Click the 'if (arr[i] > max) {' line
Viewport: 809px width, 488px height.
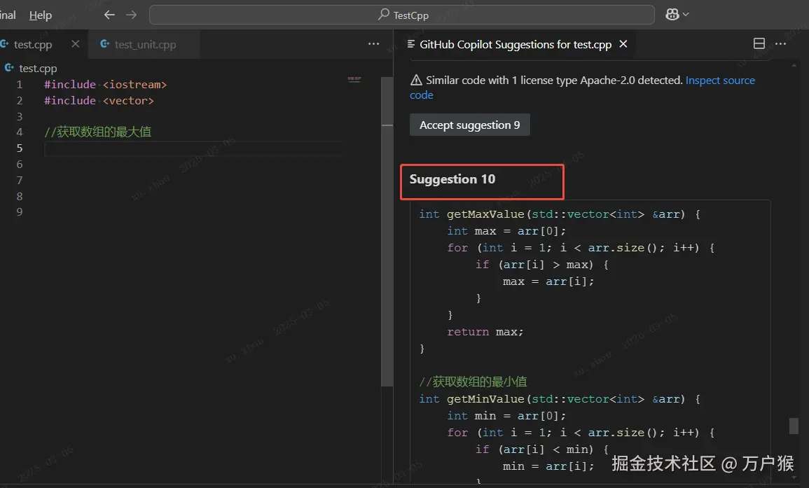coord(541,265)
